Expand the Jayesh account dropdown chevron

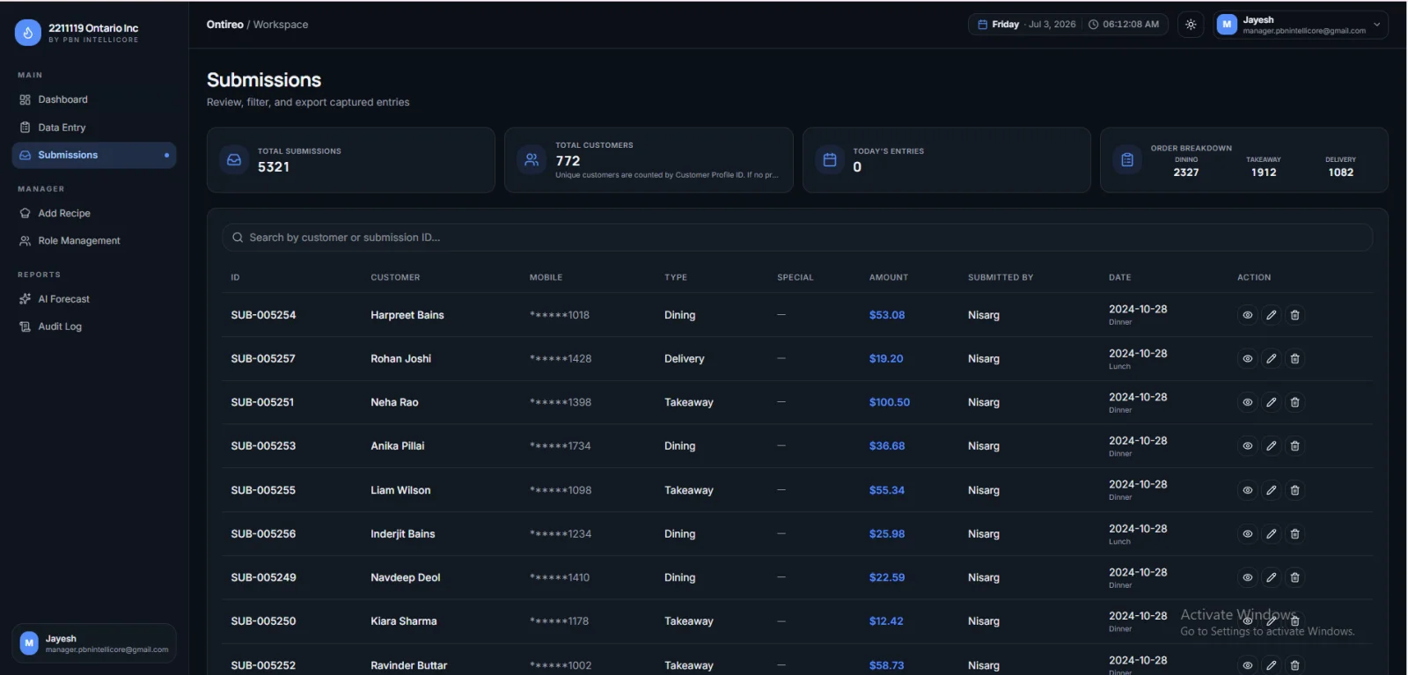click(1377, 25)
